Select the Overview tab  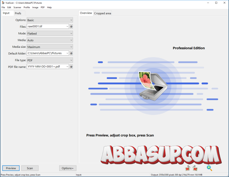click(86, 13)
